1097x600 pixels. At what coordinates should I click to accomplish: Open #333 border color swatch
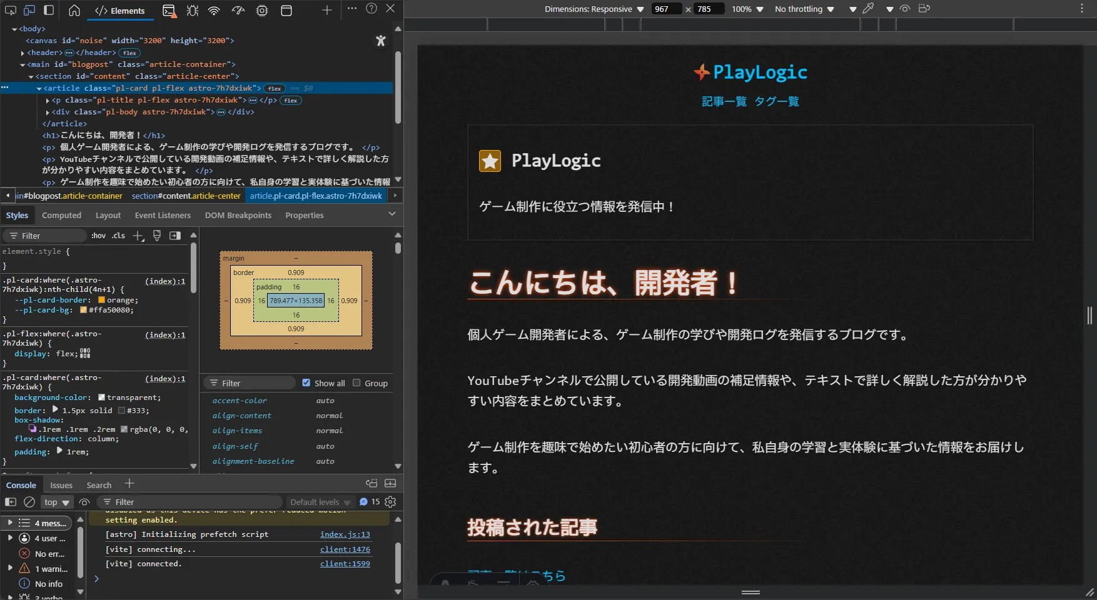(x=121, y=411)
